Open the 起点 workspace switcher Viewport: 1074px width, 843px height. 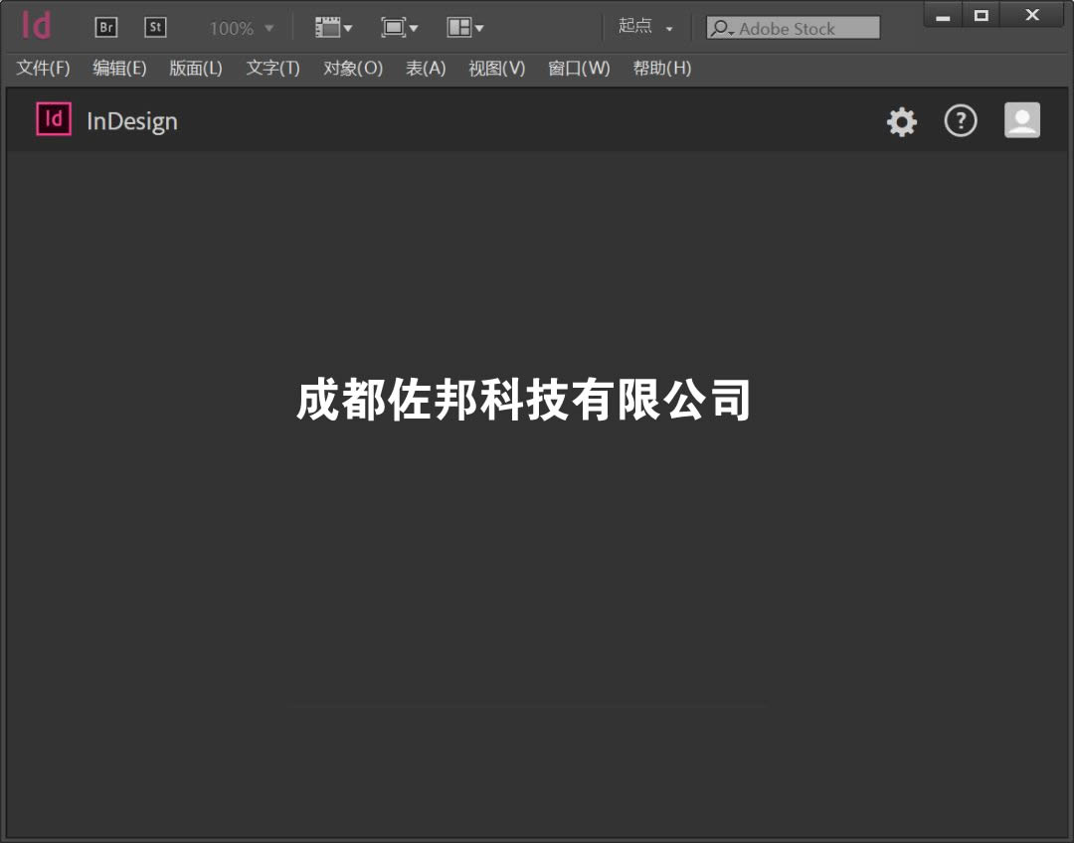tap(645, 27)
